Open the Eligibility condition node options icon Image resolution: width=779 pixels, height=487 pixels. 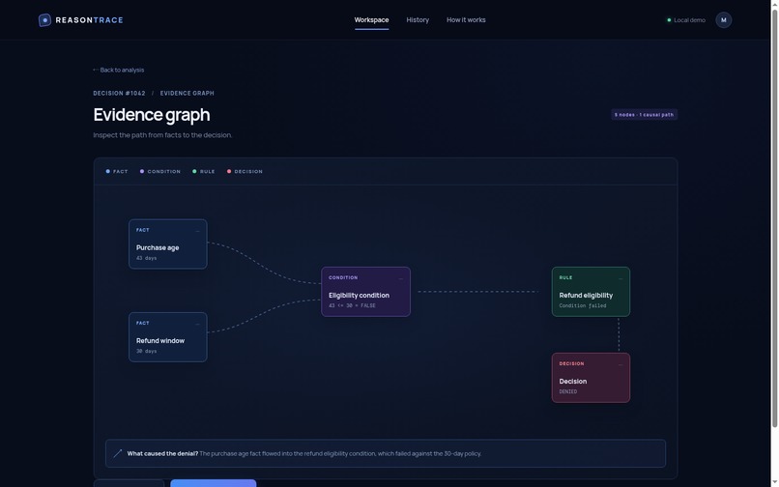[401, 278]
